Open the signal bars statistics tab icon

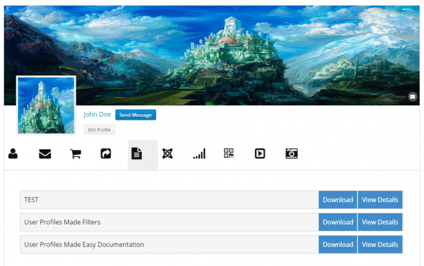pyautogui.click(x=199, y=154)
